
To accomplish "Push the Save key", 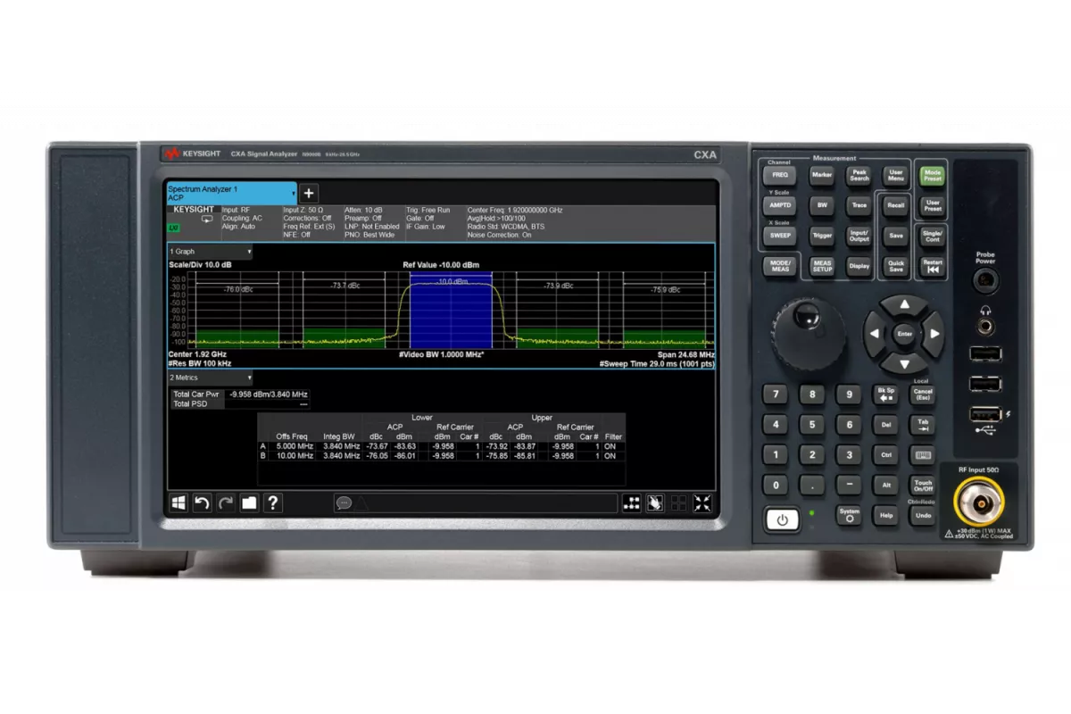I will pyautogui.click(x=895, y=236).
